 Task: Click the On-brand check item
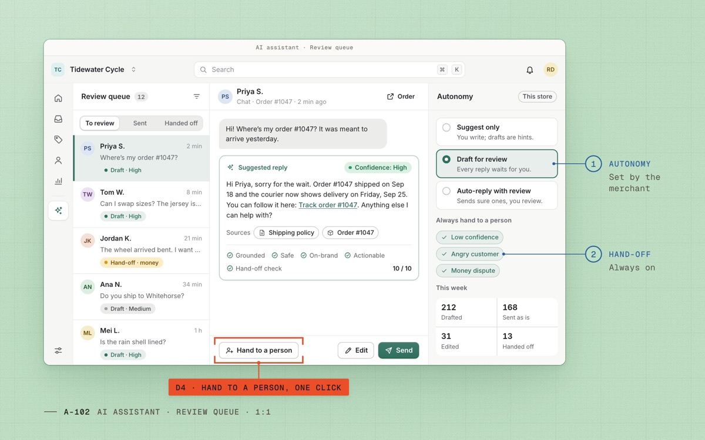click(x=319, y=255)
